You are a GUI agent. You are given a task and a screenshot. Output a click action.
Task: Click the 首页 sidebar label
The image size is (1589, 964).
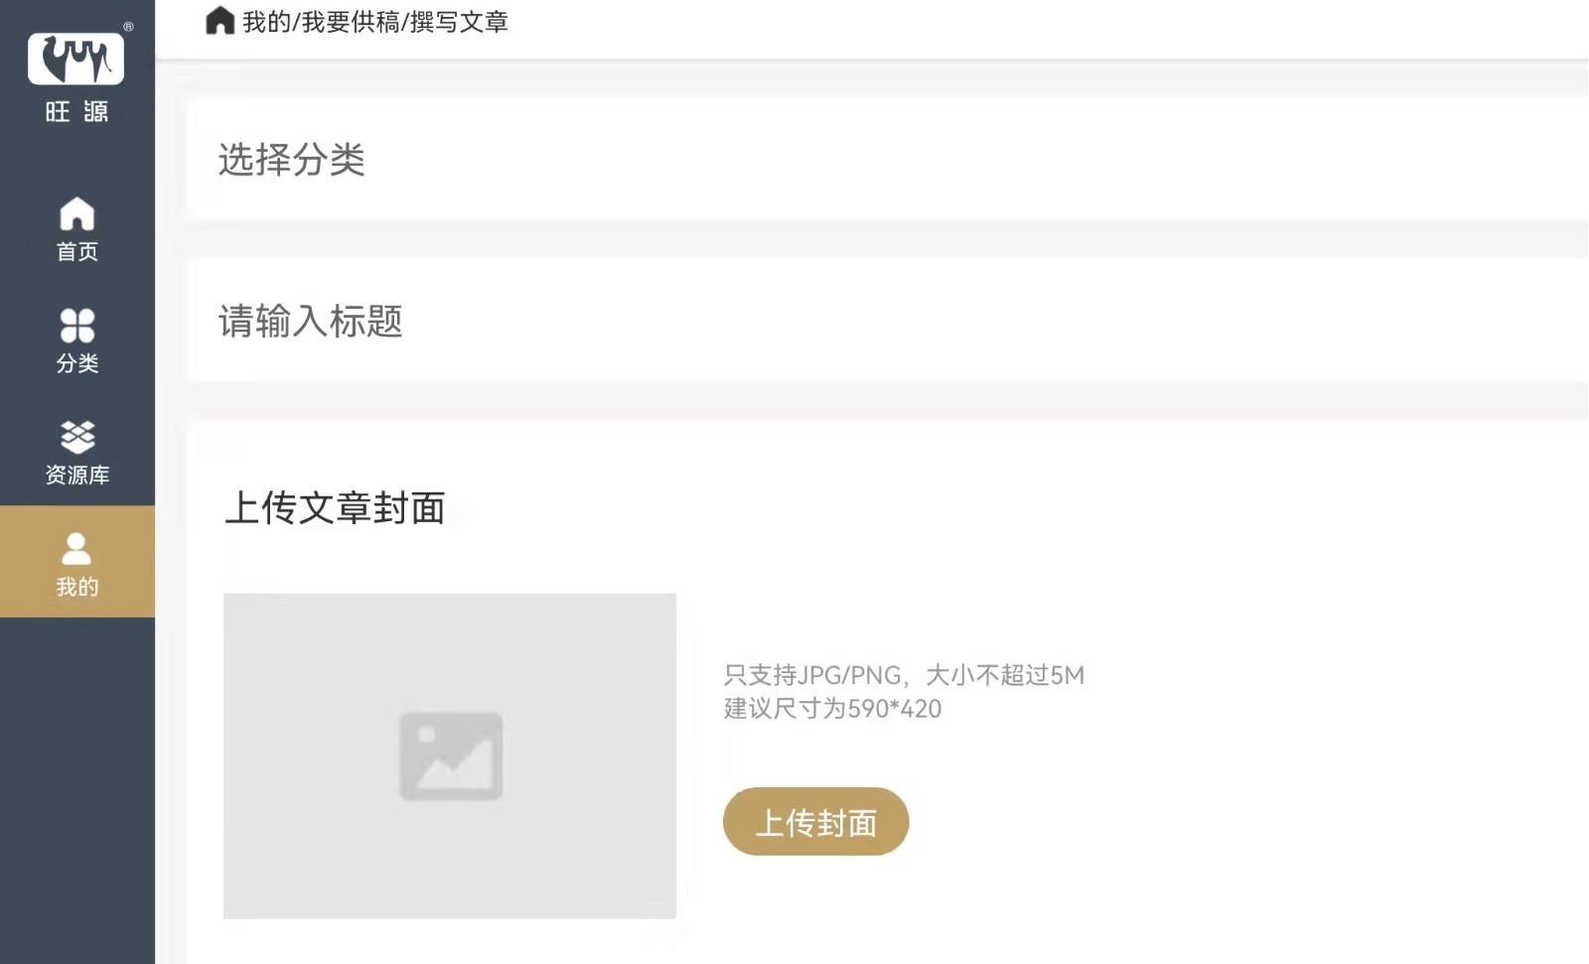(x=77, y=252)
